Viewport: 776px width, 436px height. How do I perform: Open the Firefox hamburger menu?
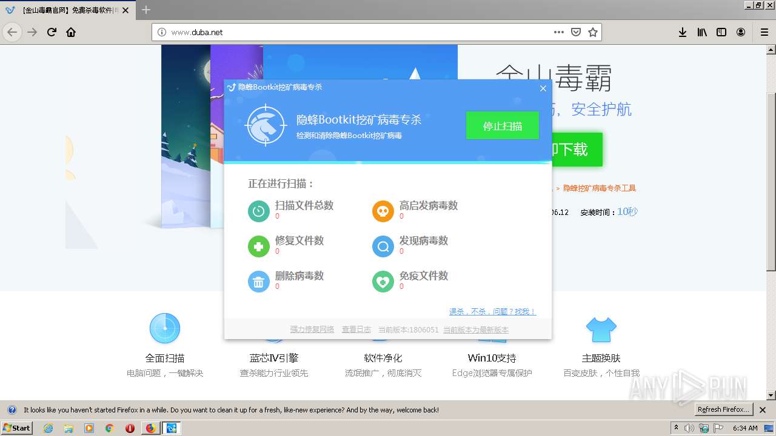click(764, 32)
